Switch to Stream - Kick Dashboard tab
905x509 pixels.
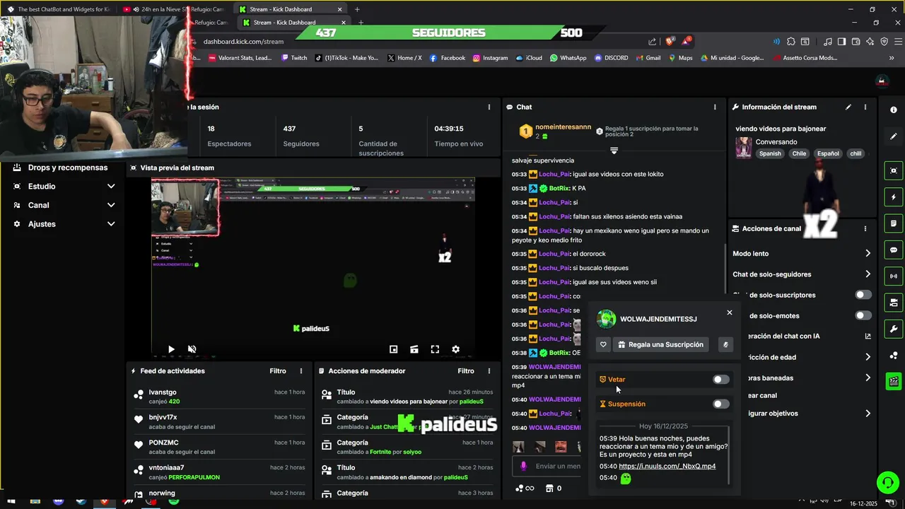point(291,9)
